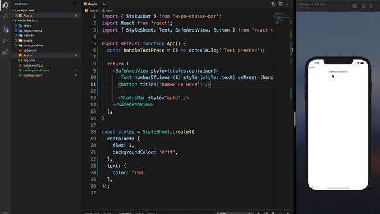Open the Search view in activity bar
Image resolution: width=380 pixels, height=214 pixels.
(5, 17)
